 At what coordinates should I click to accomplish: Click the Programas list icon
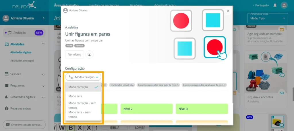pos(7,86)
